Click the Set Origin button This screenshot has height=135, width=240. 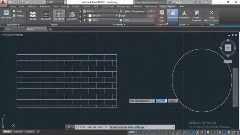(x=162, y=16)
